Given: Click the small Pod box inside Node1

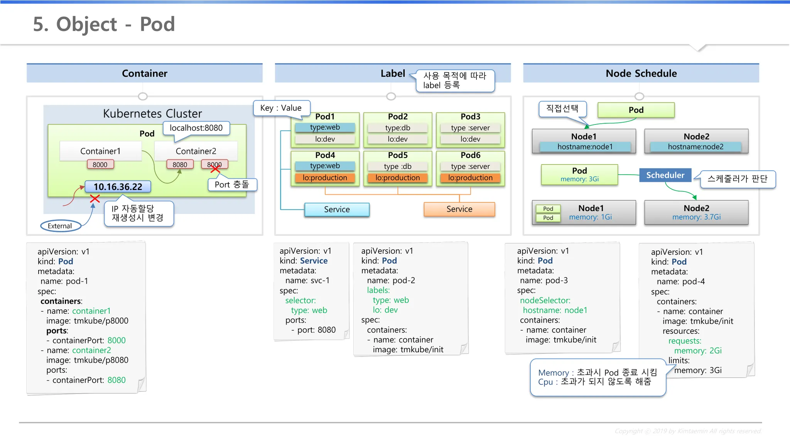Looking at the screenshot, I should (548, 209).
